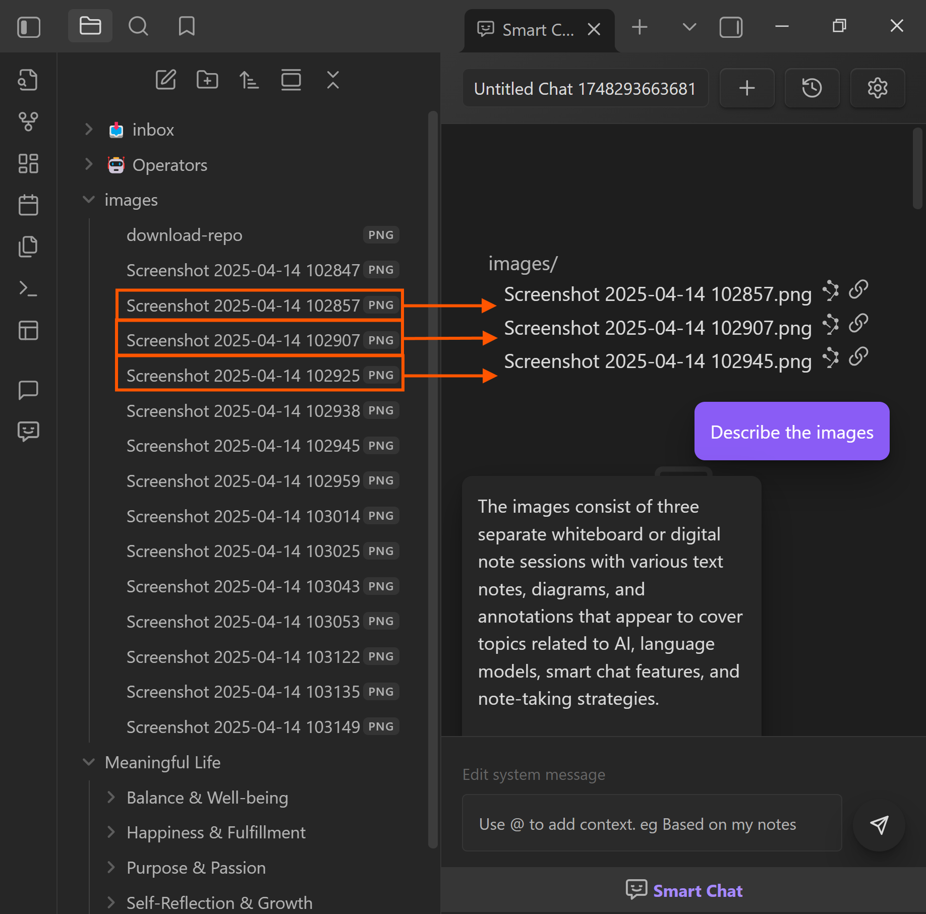Image resolution: width=926 pixels, height=914 pixels.
Task: Expand the Balance & Well-being folder
Action: [x=111, y=798]
